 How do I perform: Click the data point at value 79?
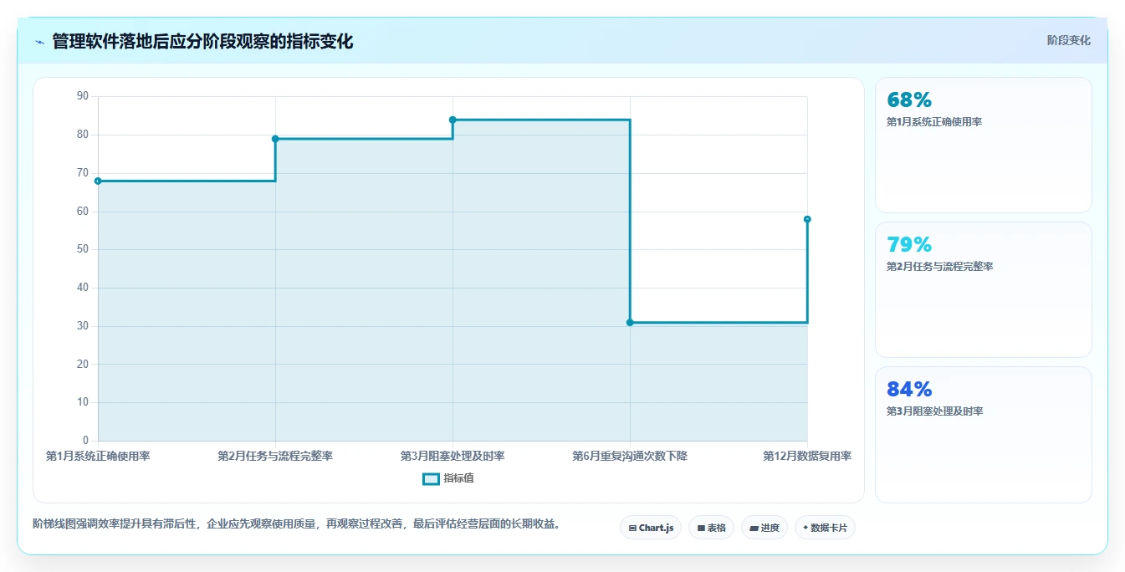[275, 139]
